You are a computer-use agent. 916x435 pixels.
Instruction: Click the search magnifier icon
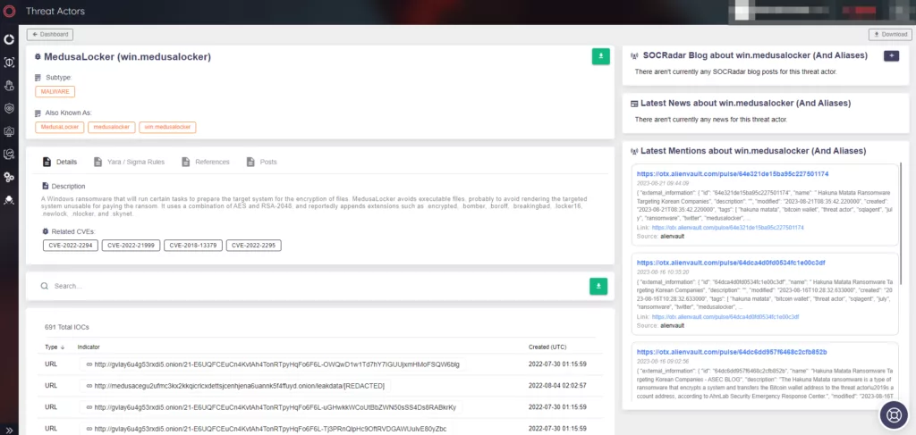pos(44,287)
